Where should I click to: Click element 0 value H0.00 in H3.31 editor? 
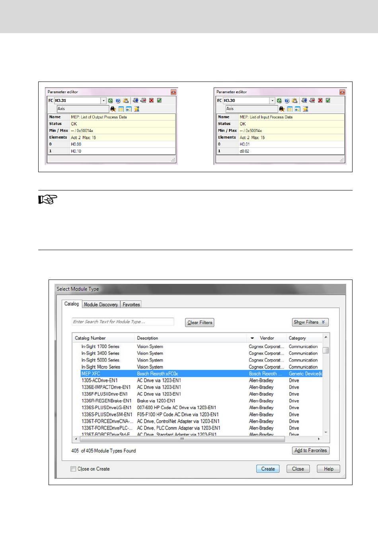(123, 144)
